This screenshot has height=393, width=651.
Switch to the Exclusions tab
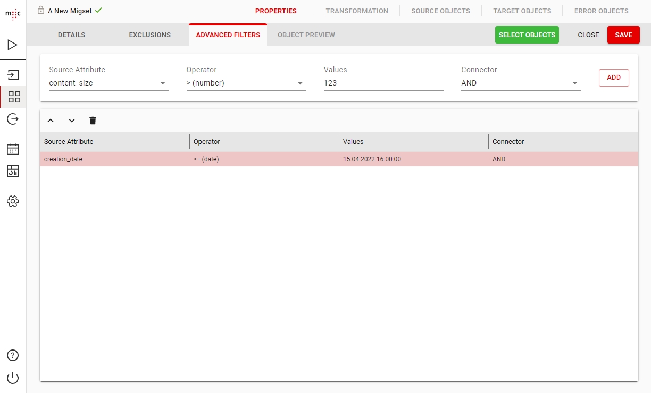[x=149, y=35]
